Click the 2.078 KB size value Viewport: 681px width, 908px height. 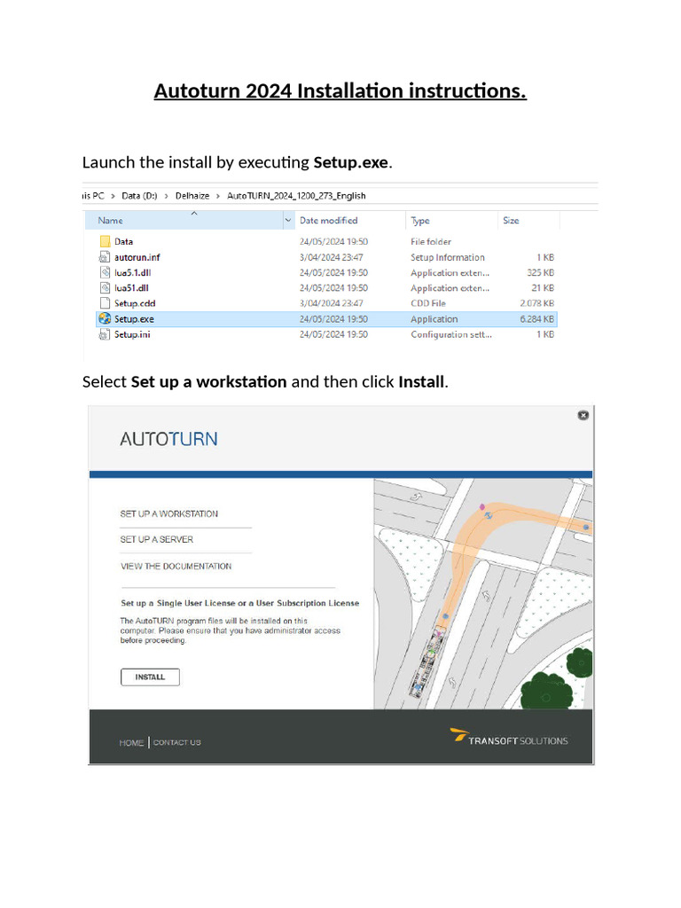(x=536, y=303)
